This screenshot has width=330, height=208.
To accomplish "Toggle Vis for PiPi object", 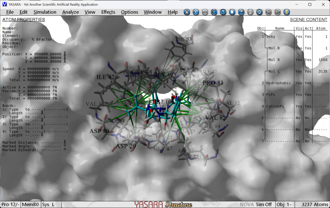I will click(299, 95).
